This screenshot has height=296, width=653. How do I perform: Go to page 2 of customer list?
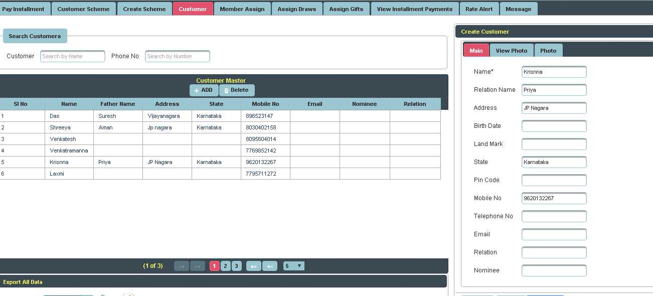pyautogui.click(x=226, y=266)
